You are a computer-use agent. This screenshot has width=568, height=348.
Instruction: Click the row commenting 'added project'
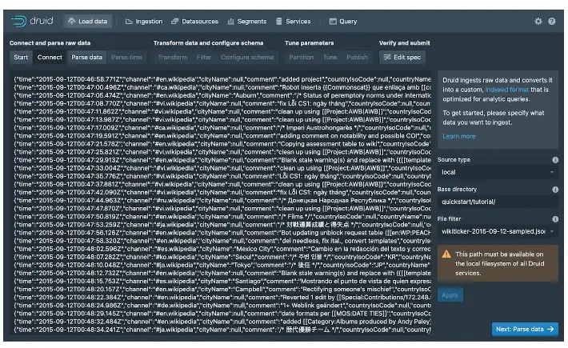(222, 79)
